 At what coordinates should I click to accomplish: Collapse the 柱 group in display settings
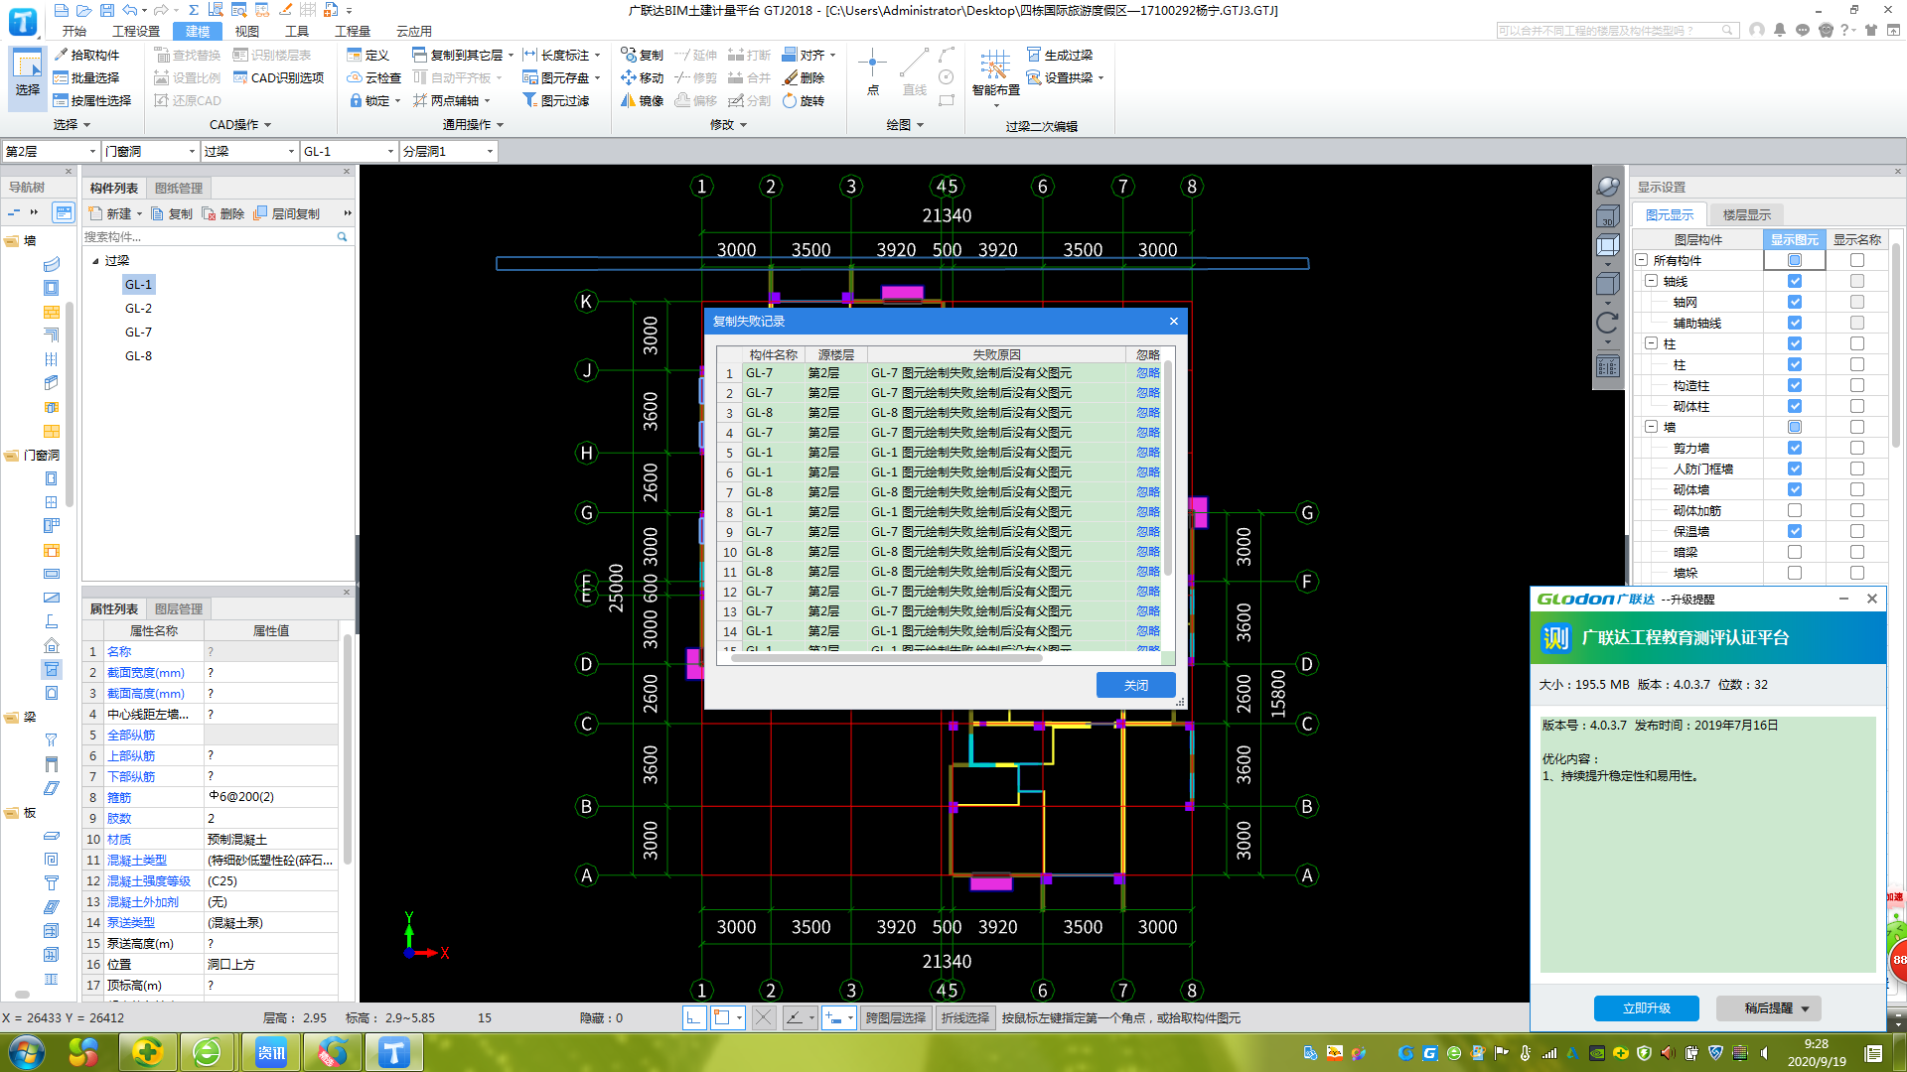pyautogui.click(x=1652, y=343)
